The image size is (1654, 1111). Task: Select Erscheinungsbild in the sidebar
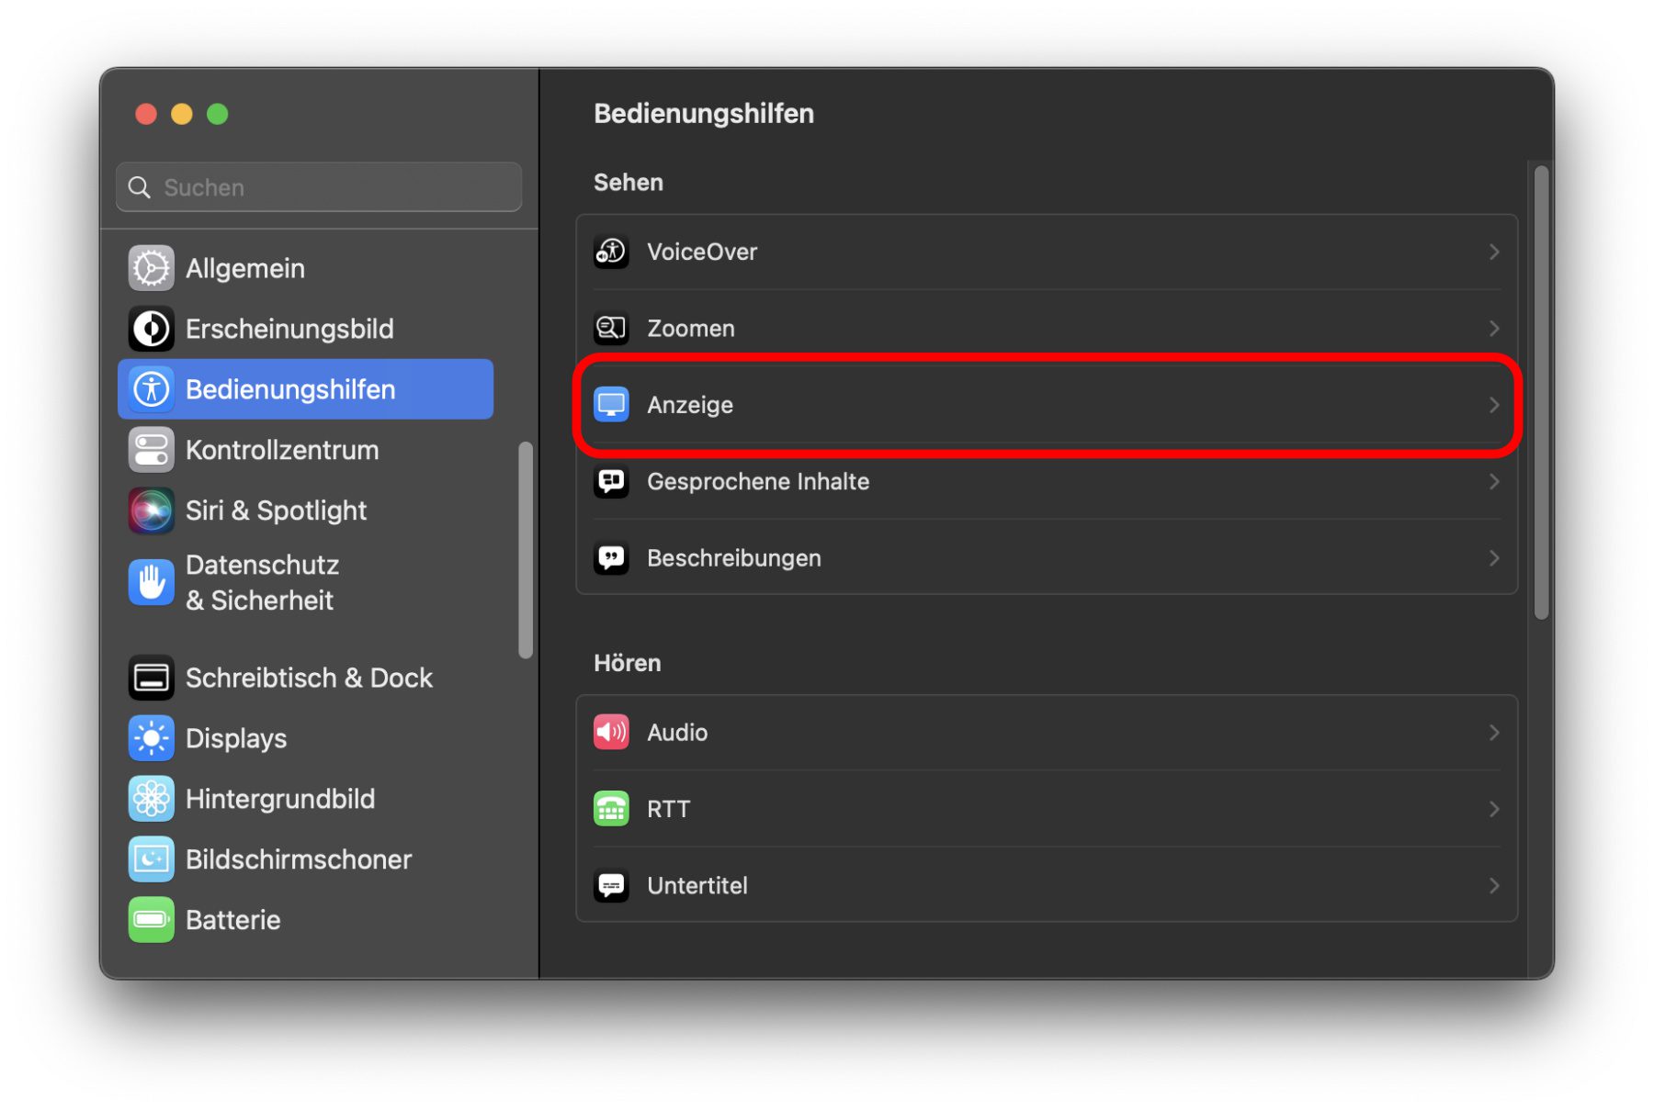289,329
